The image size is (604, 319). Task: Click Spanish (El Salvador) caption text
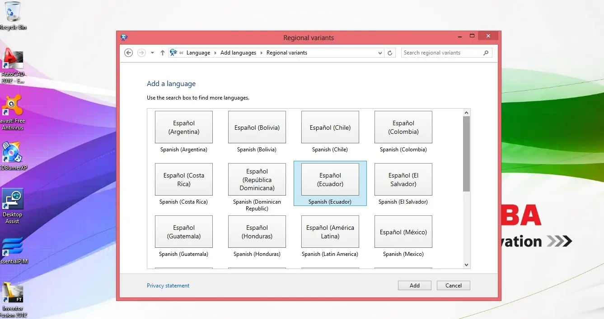pyautogui.click(x=403, y=202)
